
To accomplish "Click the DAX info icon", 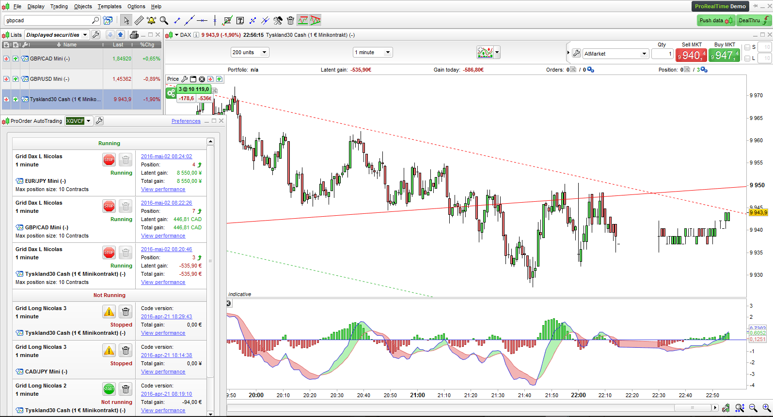I will click(x=196, y=35).
